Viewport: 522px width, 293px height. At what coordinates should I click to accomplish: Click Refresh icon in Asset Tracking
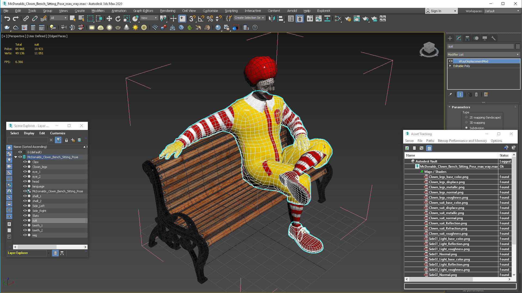407,148
